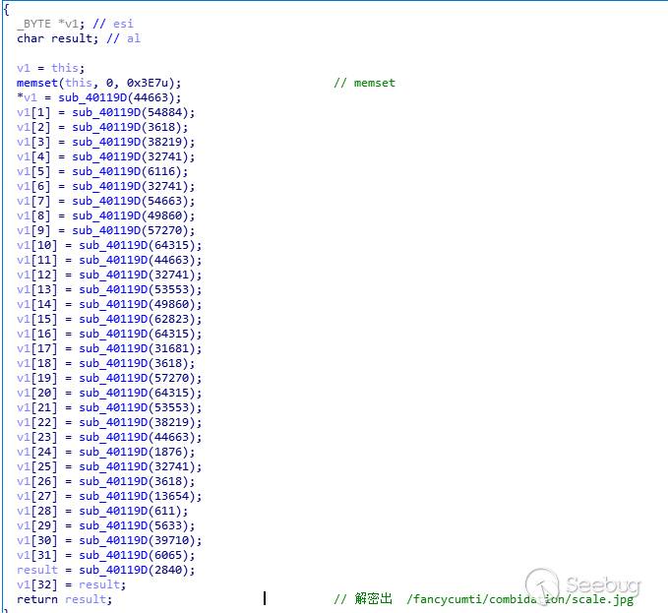The height and width of the screenshot is (613, 668).
Task: Select 'result = sub_40119D(2840)' line
Action: pos(105,571)
